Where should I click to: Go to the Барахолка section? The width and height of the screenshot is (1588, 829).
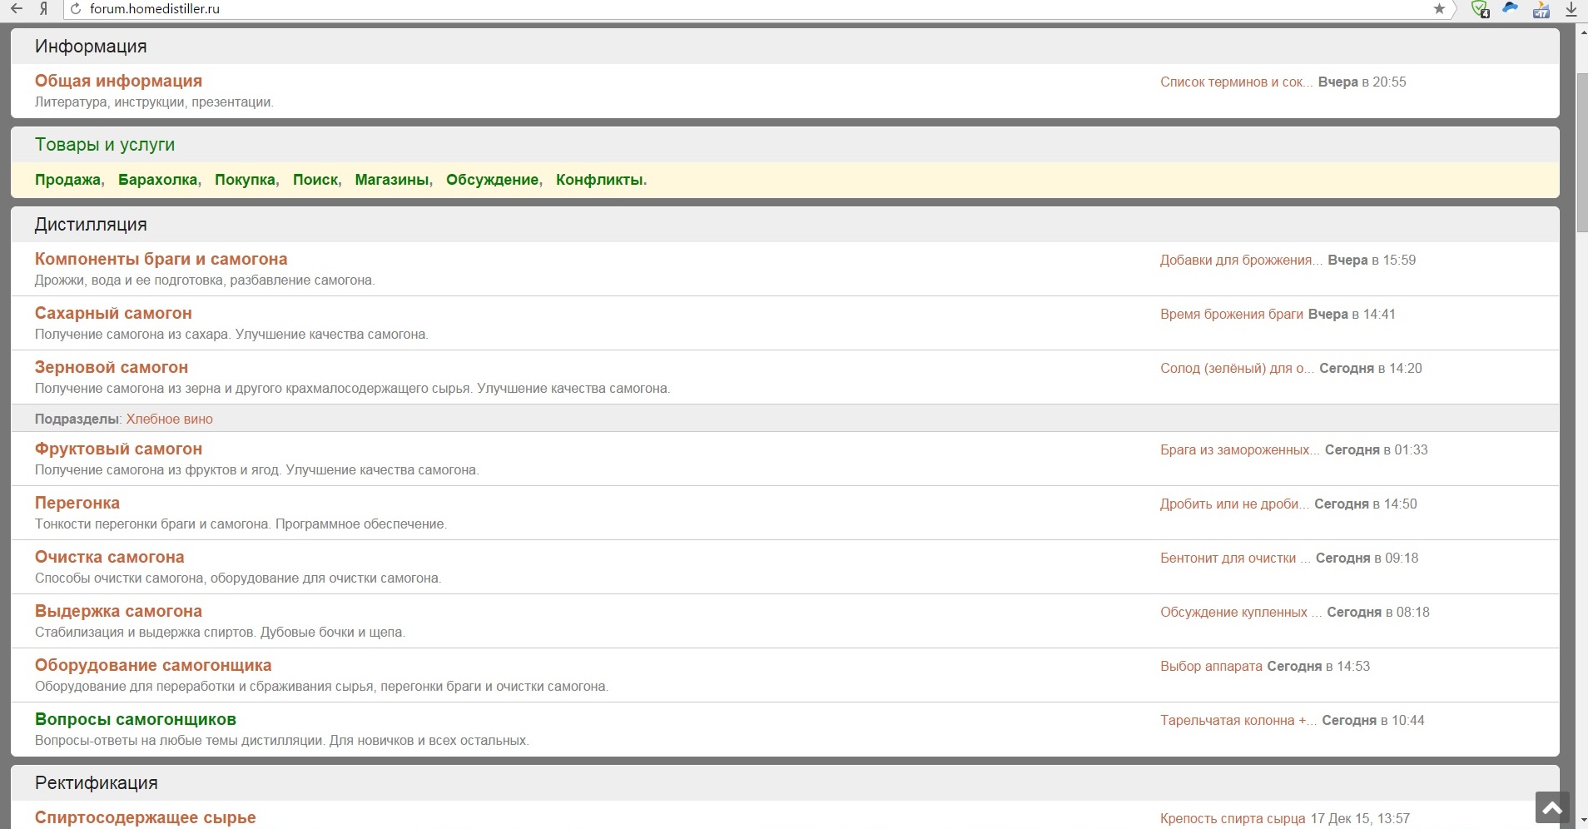point(157,180)
